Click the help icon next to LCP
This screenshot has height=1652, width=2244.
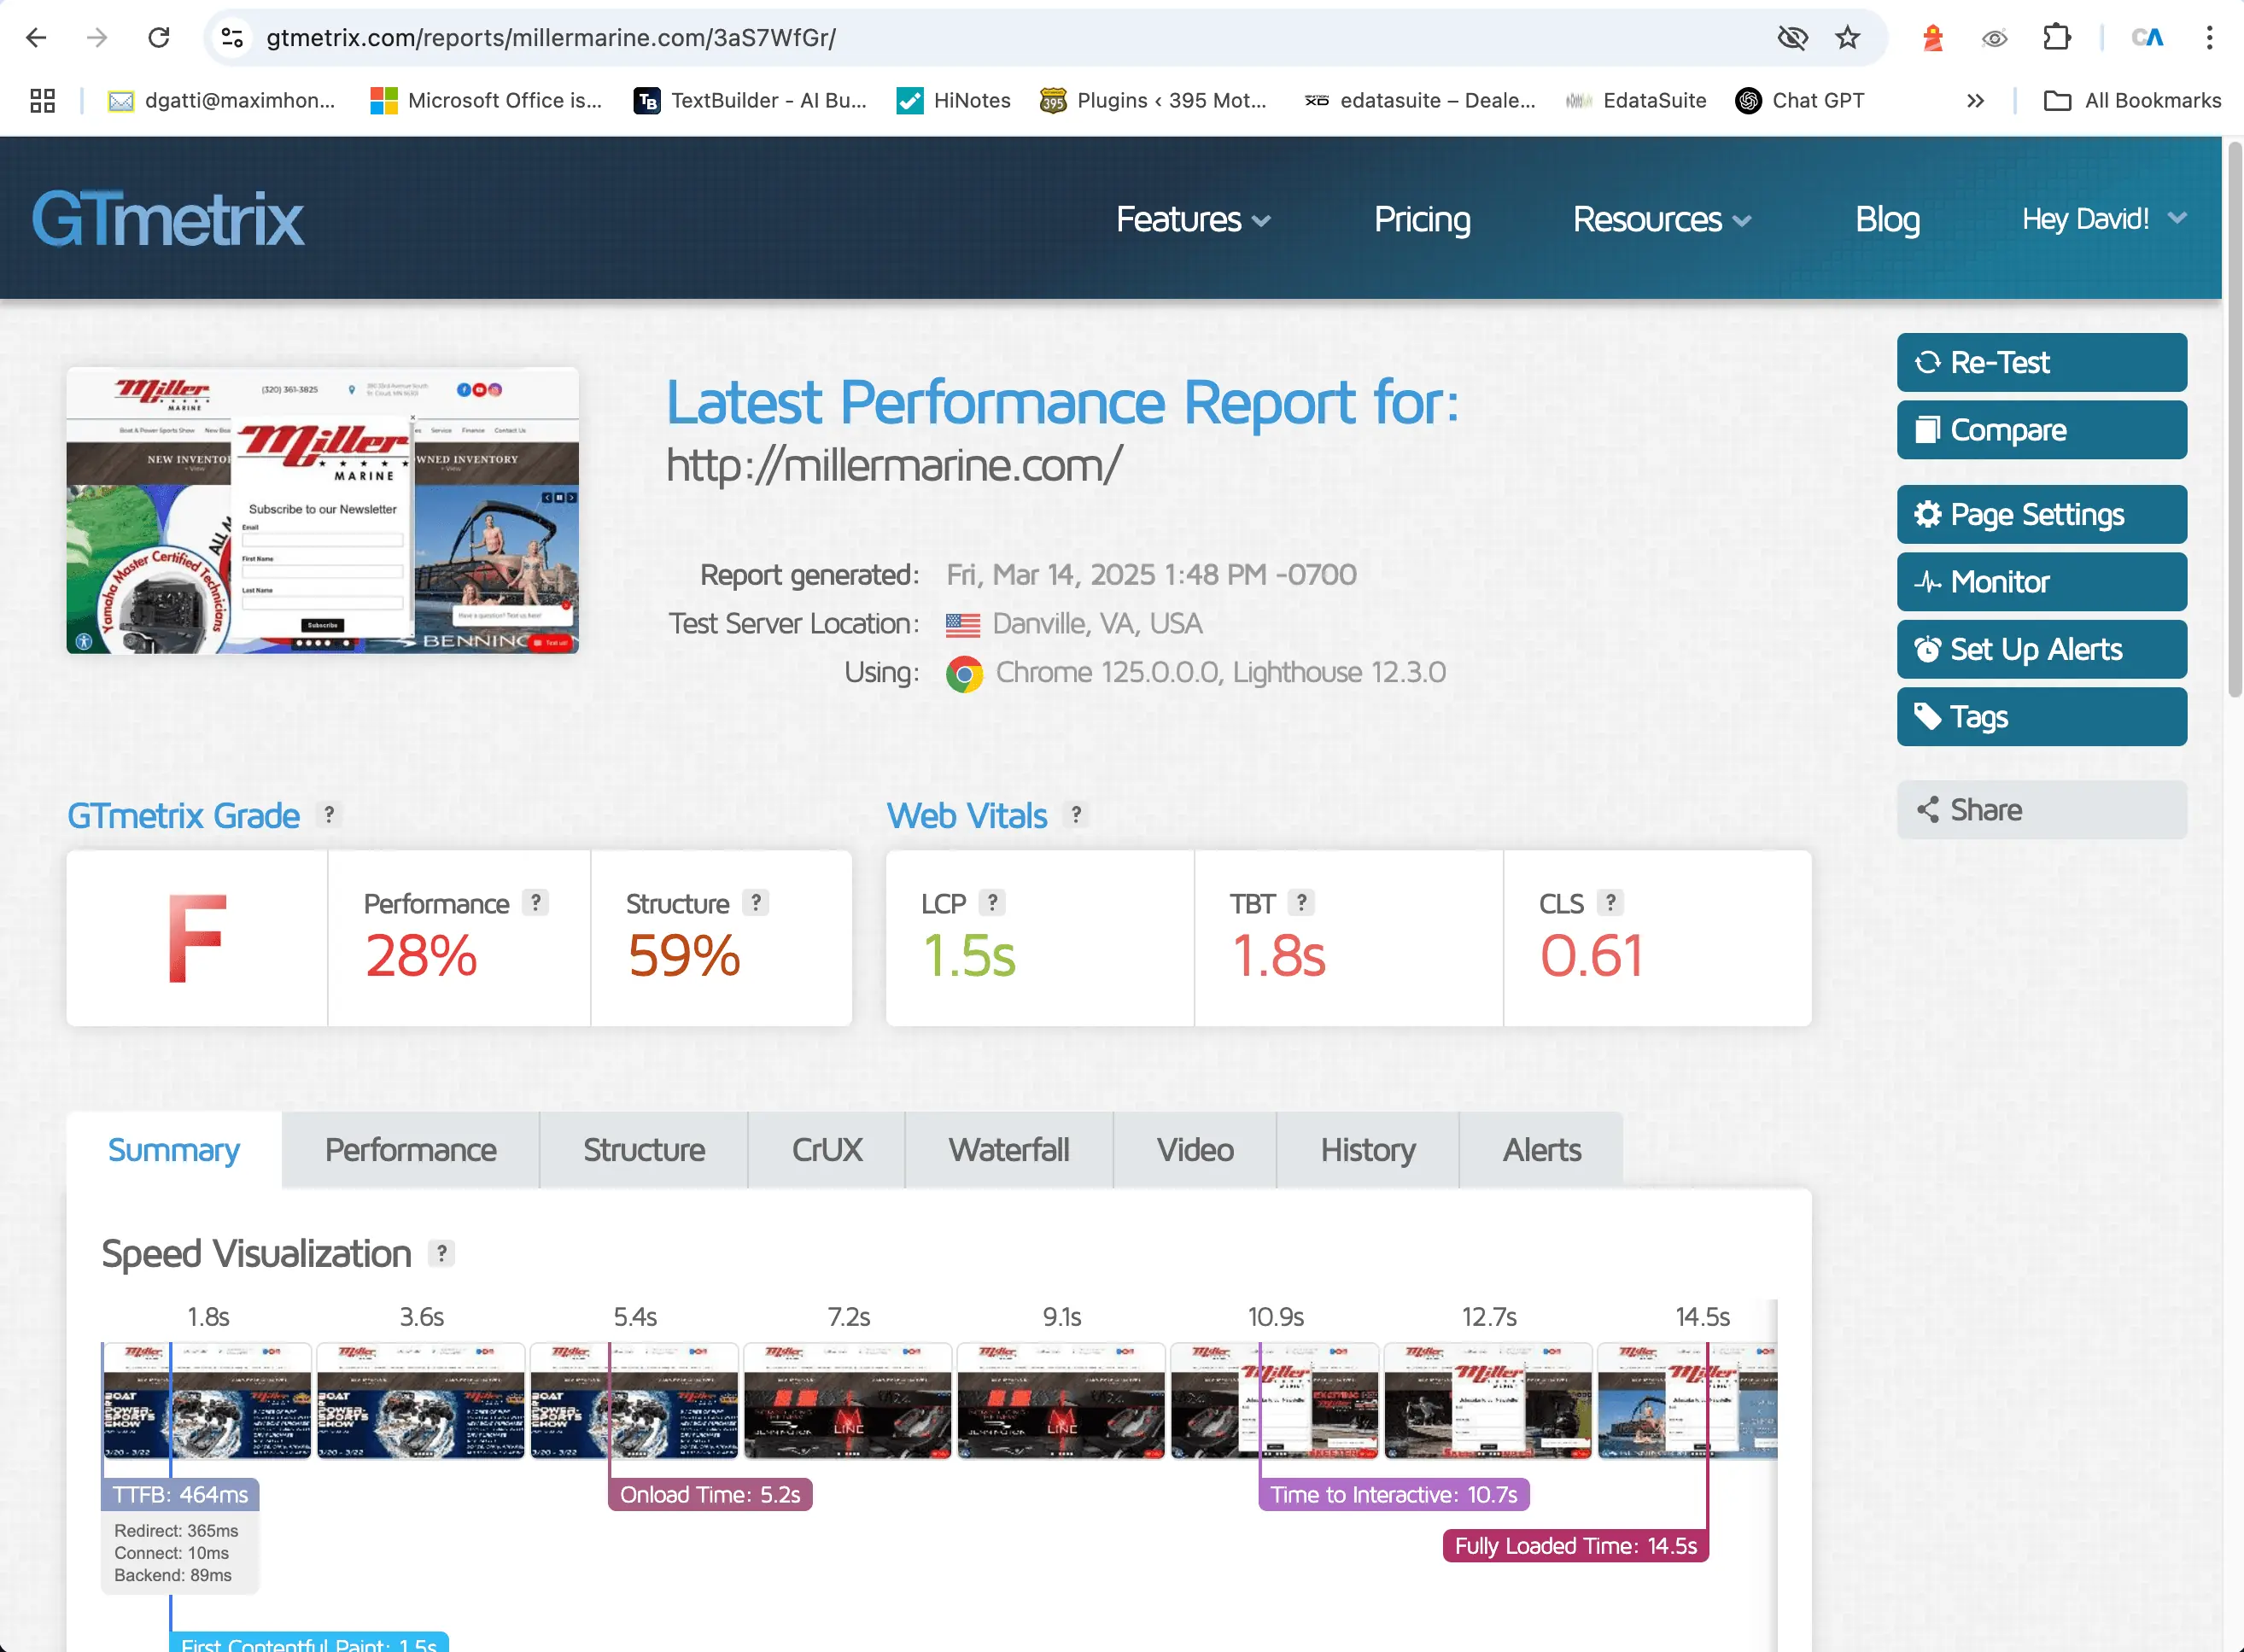(992, 903)
